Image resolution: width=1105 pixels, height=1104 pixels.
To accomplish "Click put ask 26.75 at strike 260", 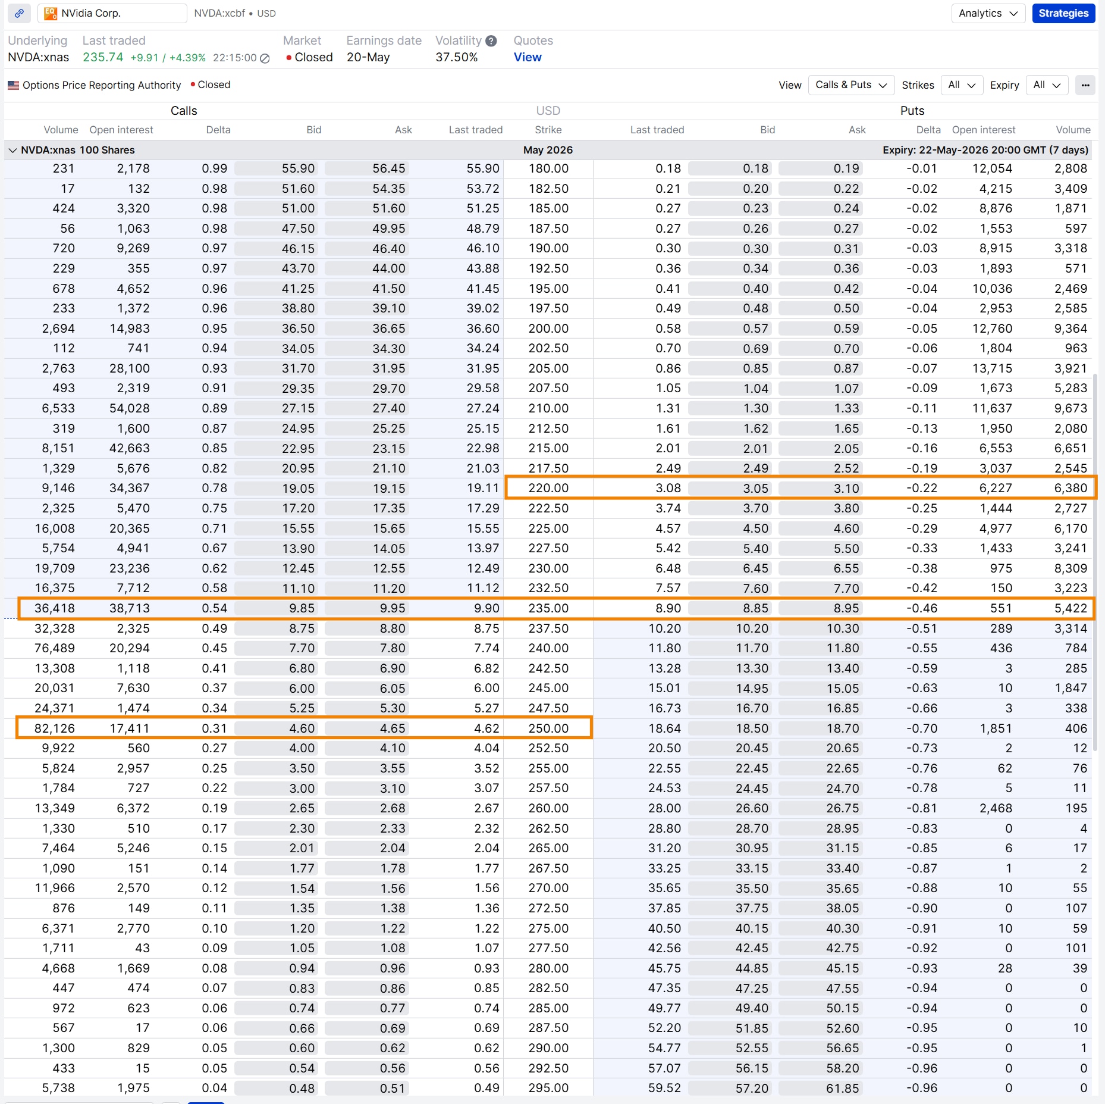I will tap(820, 808).
